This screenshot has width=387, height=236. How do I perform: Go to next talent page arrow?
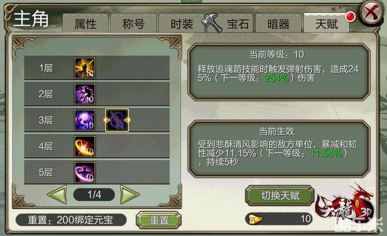tap(130, 194)
